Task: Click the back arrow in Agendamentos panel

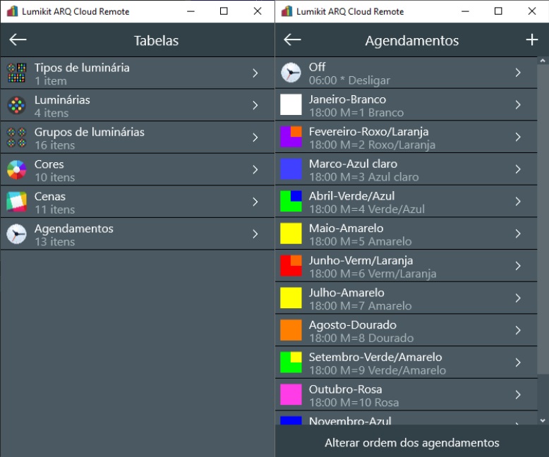Action: (292, 40)
